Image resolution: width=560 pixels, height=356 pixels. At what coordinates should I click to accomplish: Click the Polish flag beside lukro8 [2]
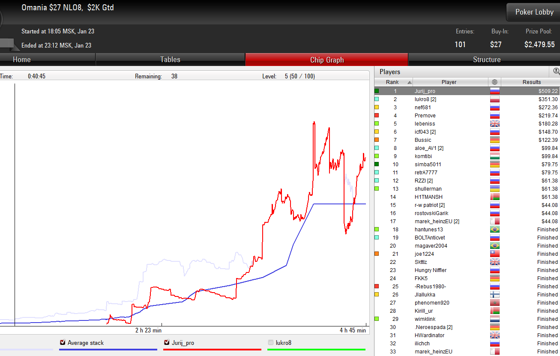[x=495, y=99]
